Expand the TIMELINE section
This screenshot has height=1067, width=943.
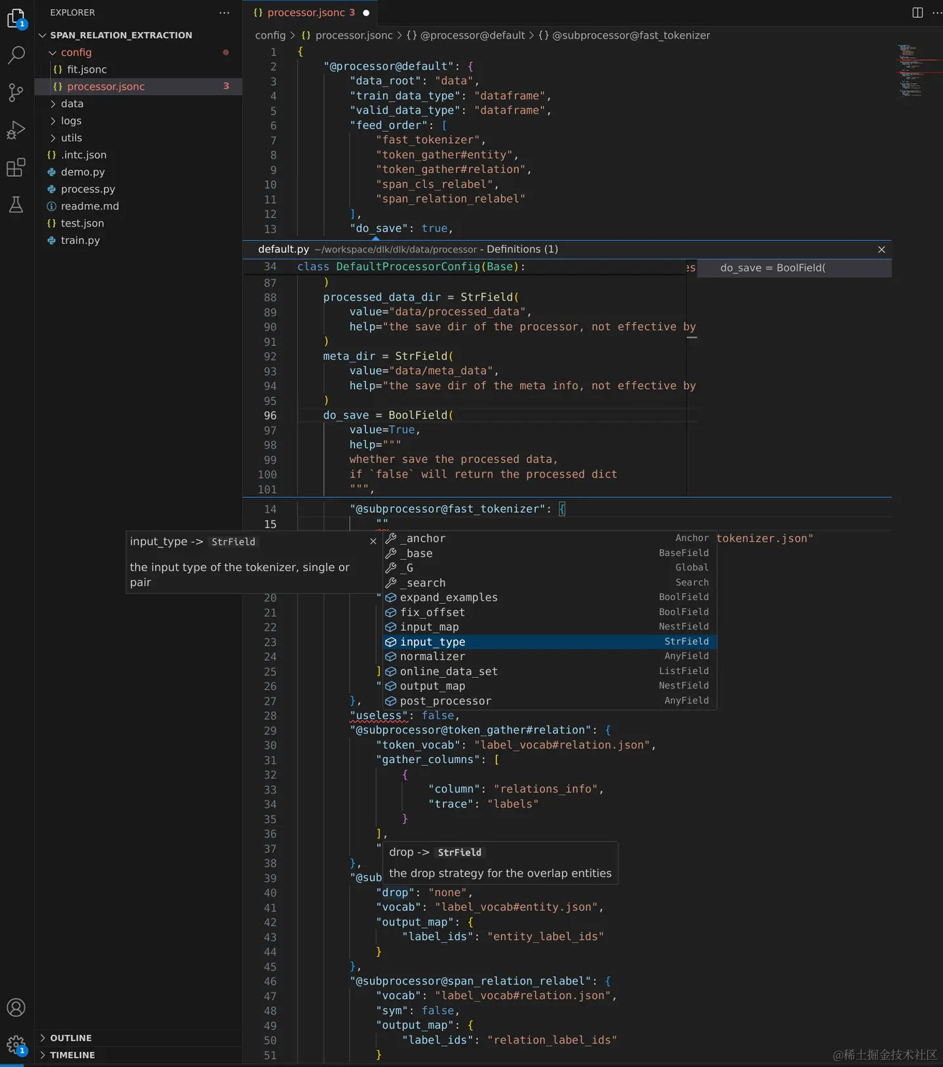click(138, 1055)
